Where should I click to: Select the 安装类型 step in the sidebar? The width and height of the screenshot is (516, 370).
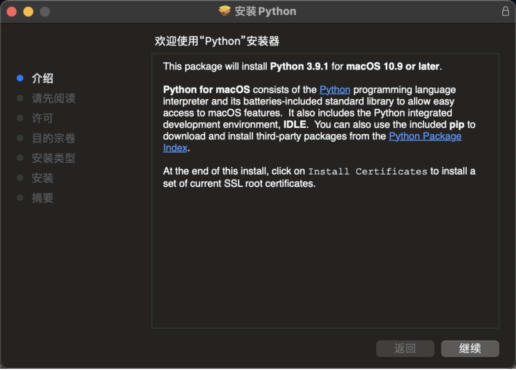tap(53, 158)
